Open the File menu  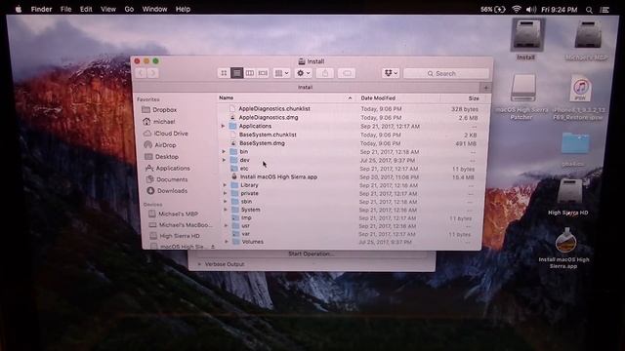(x=65, y=9)
